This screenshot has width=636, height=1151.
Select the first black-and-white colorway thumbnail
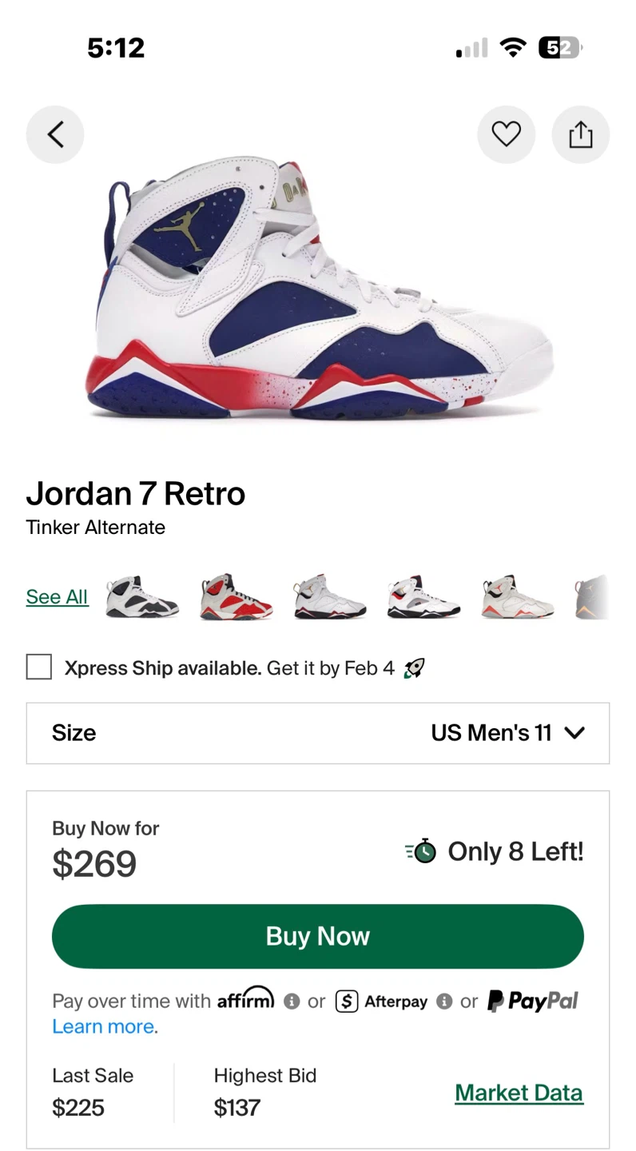tap(142, 598)
